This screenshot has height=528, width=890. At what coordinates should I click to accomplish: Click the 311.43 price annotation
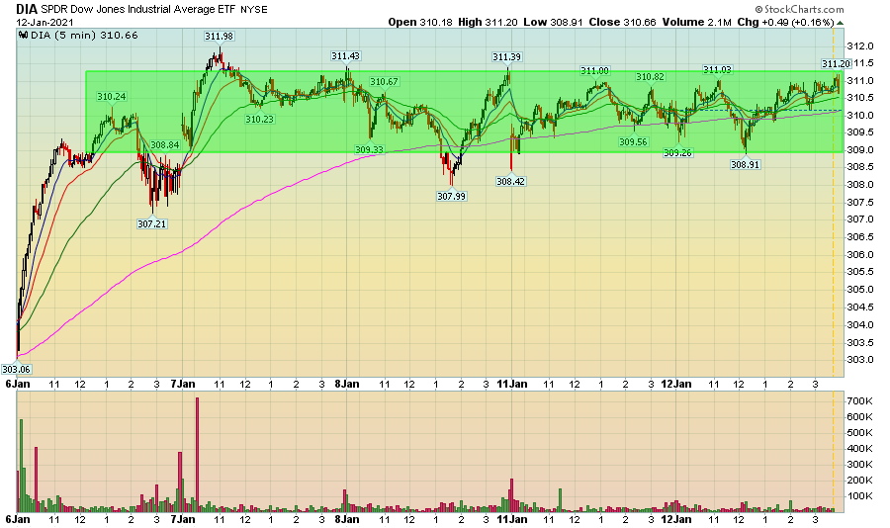[x=346, y=56]
